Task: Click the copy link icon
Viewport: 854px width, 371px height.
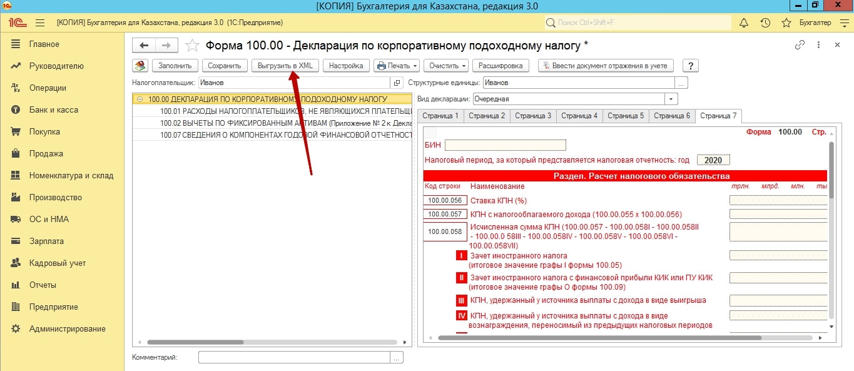Action: 799,45
